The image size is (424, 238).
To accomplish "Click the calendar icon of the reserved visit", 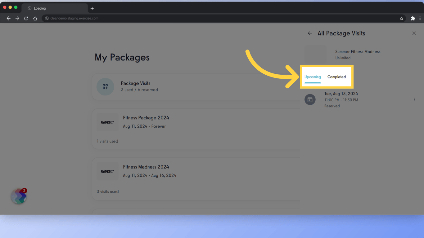I will tap(310, 99).
